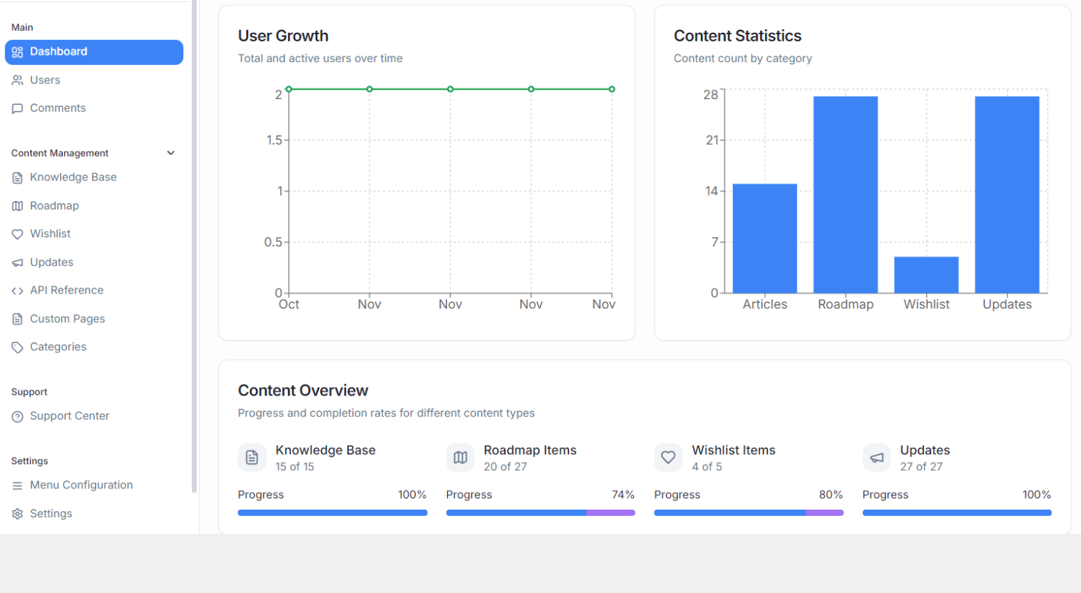Select the API Reference code icon

pyautogui.click(x=16, y=290)
